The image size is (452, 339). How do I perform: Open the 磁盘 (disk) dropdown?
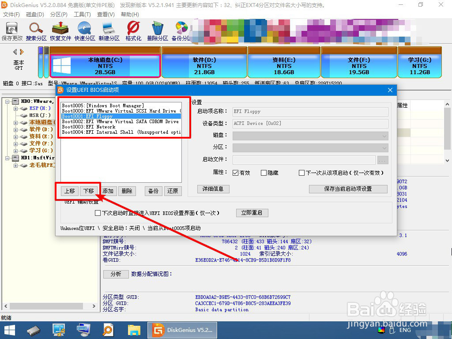(x=310, y=136)
